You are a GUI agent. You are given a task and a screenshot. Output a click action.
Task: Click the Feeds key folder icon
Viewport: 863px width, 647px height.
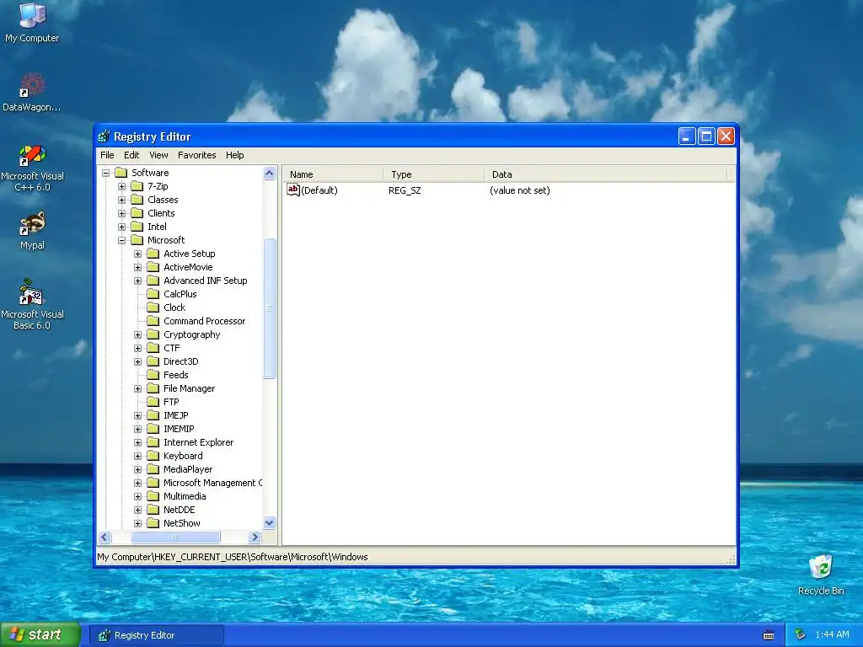[153, 375]
